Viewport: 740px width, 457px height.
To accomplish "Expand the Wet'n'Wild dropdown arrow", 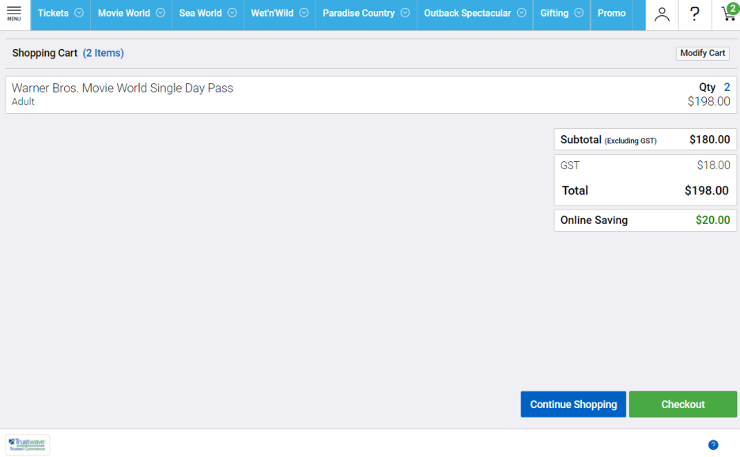I will click(x=304, y=13).
